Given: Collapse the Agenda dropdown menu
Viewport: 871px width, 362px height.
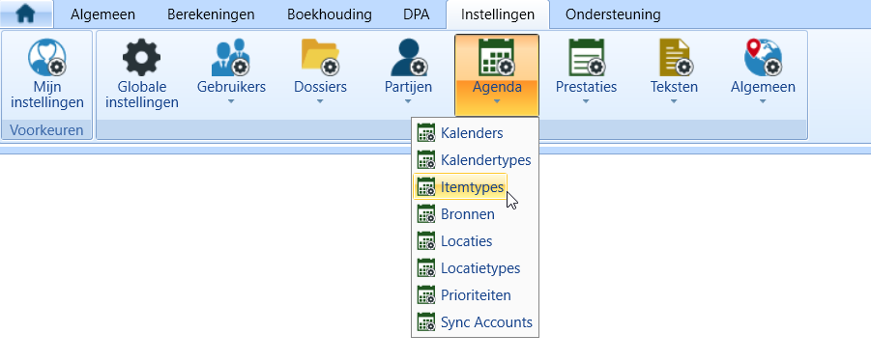Looking at the screenshot, I should pyautogui.click(x=497, y=75).
